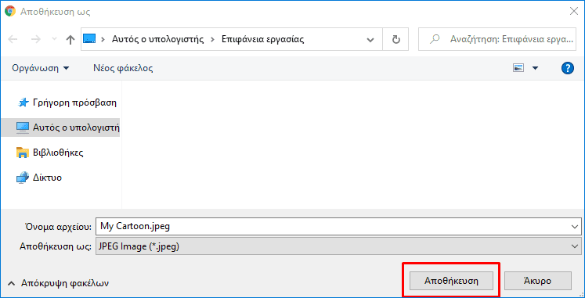Click the Αποθήκευση button

[451, 281]
